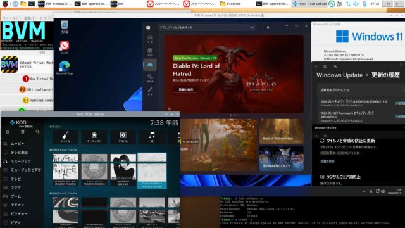Viewport: 405px width, 228px height.
Task: Open Microsoft Store Gaming controller icon
Action: coord(150,65)
